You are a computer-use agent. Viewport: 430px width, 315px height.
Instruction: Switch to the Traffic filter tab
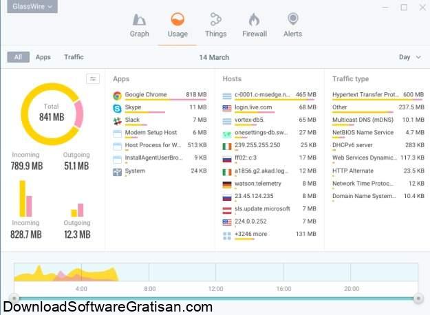[74, 57]
